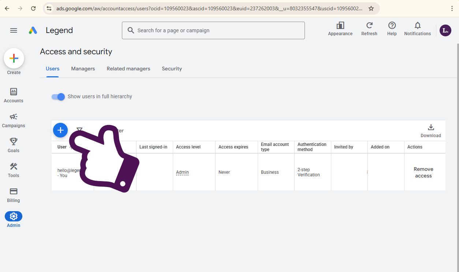Open the Tools sidebar section

click(x=14, y=170)
